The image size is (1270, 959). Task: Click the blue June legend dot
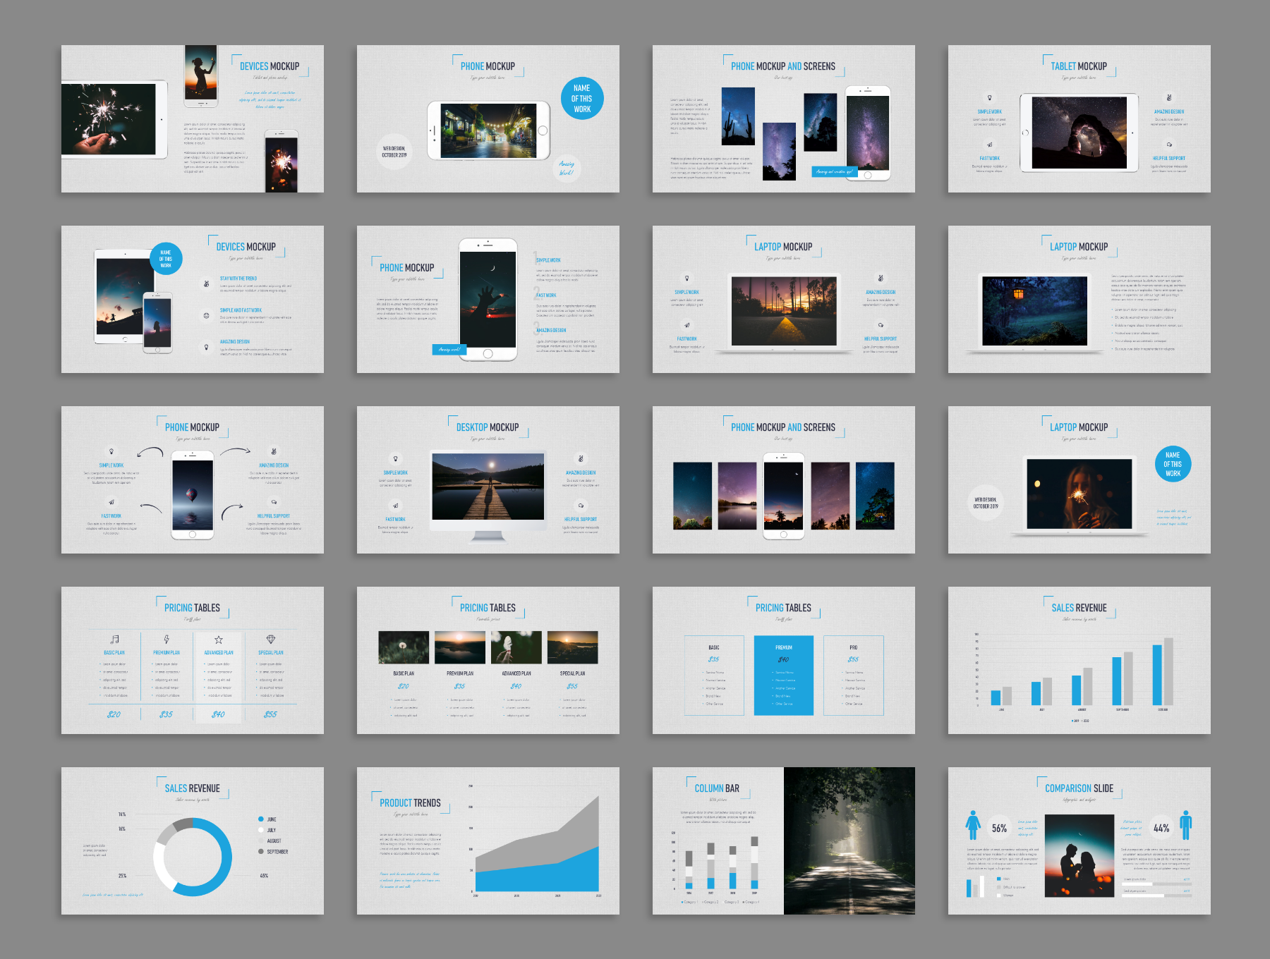(x=261, y=819)
